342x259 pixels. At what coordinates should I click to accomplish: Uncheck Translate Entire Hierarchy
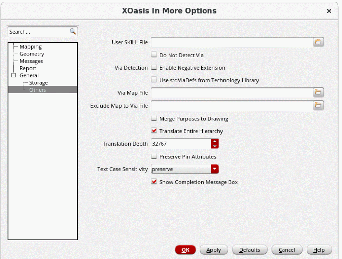[x=154, y=131]
